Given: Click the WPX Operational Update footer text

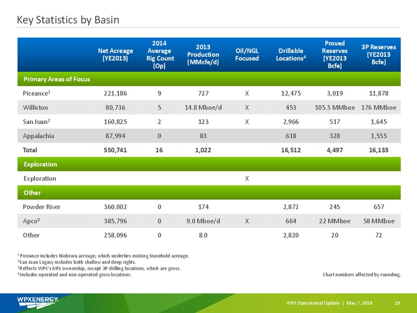Looking at the screenshot, I should point(329,303).
